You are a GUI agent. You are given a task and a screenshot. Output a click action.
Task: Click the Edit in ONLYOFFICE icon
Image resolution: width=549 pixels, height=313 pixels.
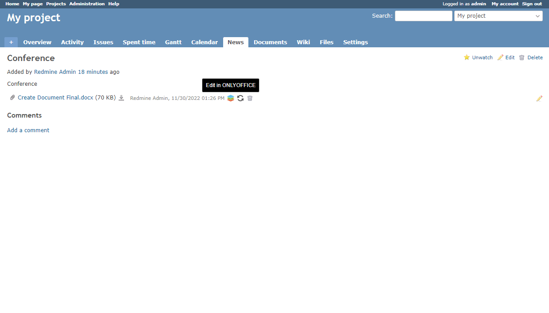tap(231, 98)
